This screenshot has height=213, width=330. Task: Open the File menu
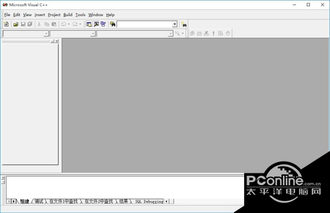pos(7,15)
